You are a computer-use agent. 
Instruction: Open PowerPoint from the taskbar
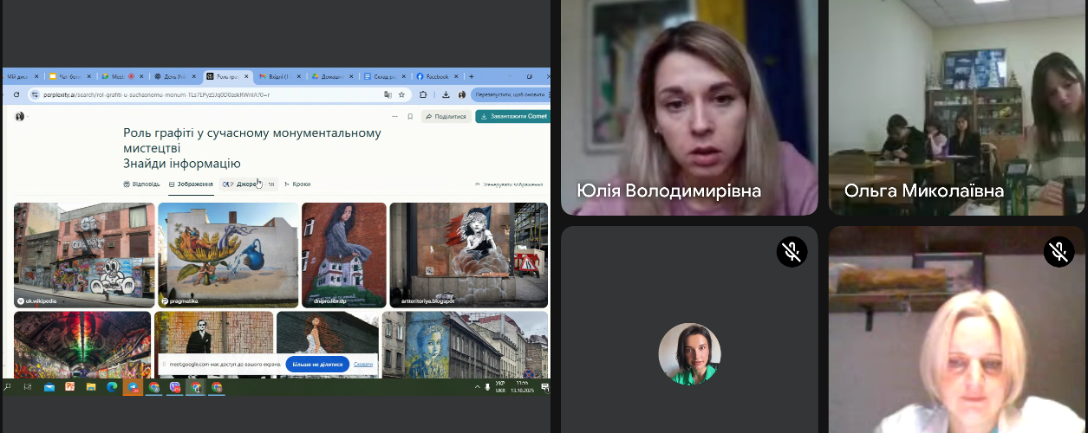70,387
